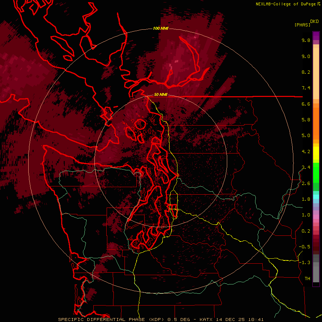322x322 pixels.
Task: Click the purple top segment of the color bar
Action: (x=316, y=36)
